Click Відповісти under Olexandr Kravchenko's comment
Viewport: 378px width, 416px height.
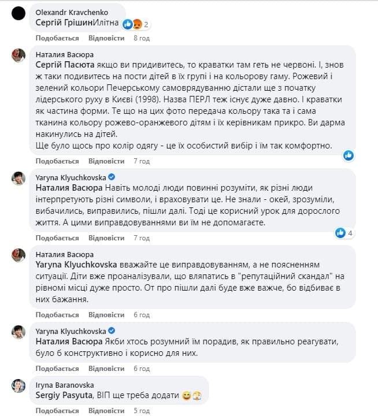106,38
